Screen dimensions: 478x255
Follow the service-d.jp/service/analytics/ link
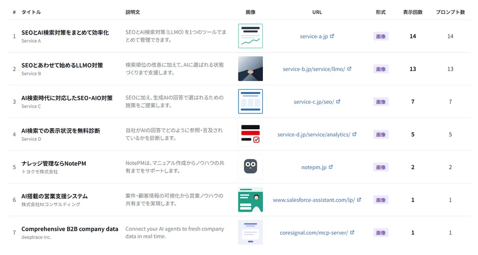coord(314,134)
